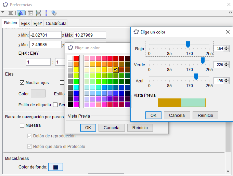This screenshot has width=233, height=176.
Task: Expand the toolbar triangle menu arrow
Action: [x=3, y=12]
